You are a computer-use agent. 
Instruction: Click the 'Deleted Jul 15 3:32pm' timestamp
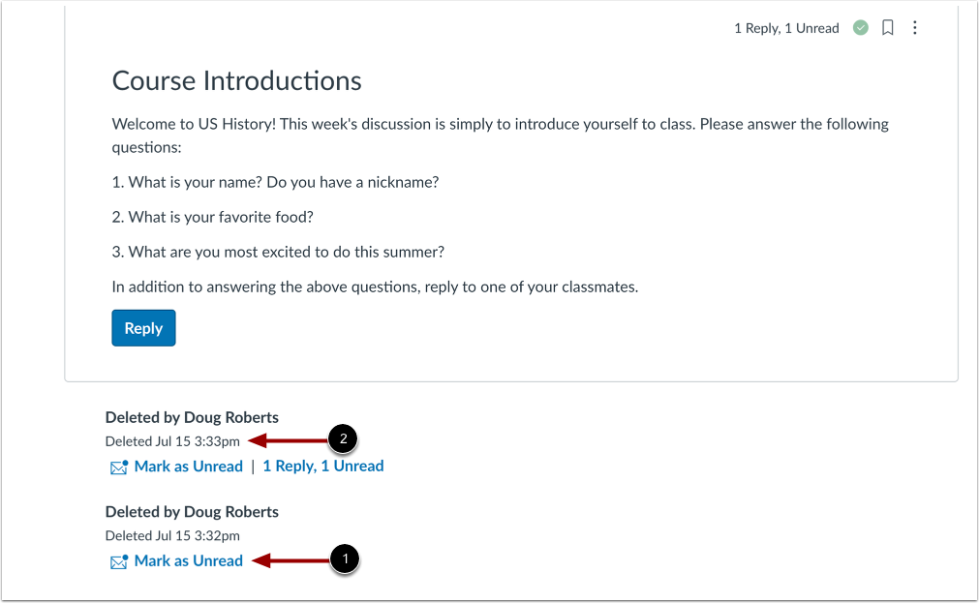coord(172,535)
